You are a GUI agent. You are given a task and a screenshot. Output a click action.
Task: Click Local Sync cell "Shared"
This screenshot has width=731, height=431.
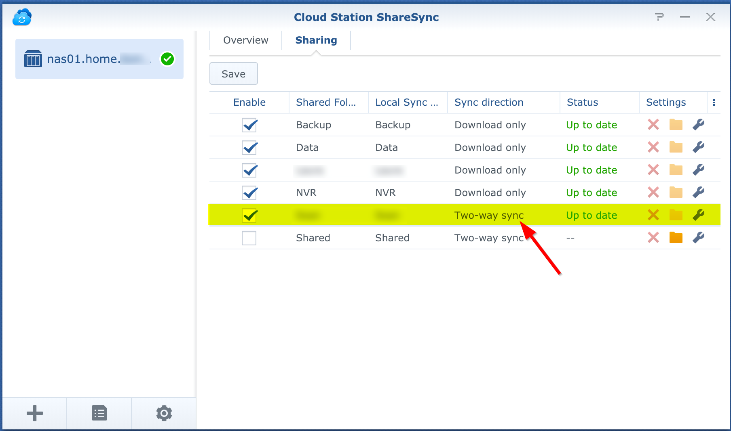click(392, 238)
